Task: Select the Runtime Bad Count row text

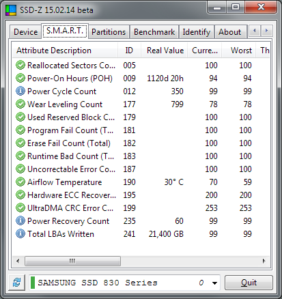Action: [70, 156]
